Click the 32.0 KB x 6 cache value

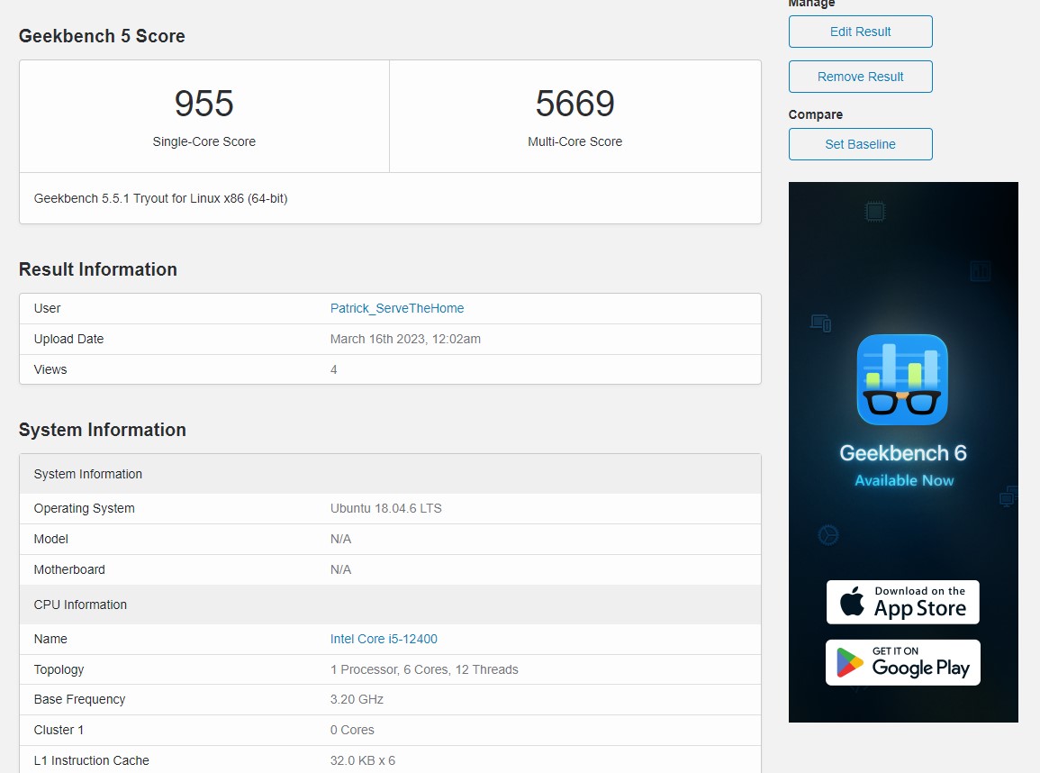coord(363,761)
